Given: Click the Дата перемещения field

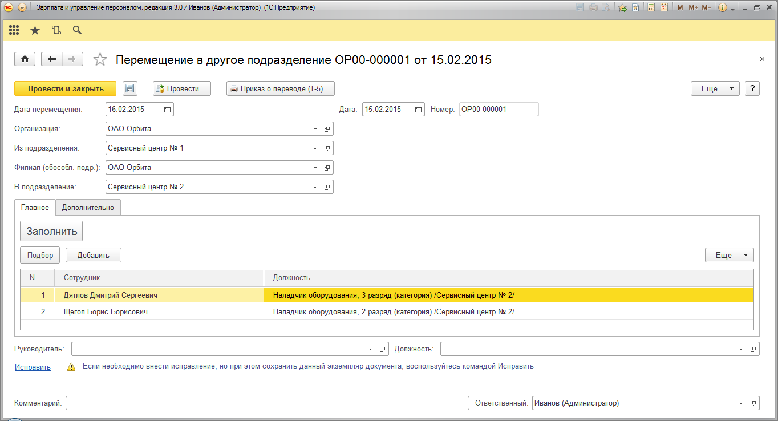Looking at the screenshot, I should click(x=133, y=110).
